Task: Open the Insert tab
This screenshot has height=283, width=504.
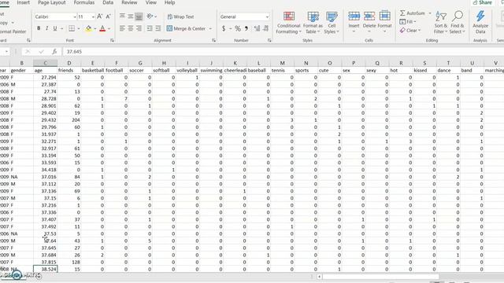Action: [x=23, y=2]
